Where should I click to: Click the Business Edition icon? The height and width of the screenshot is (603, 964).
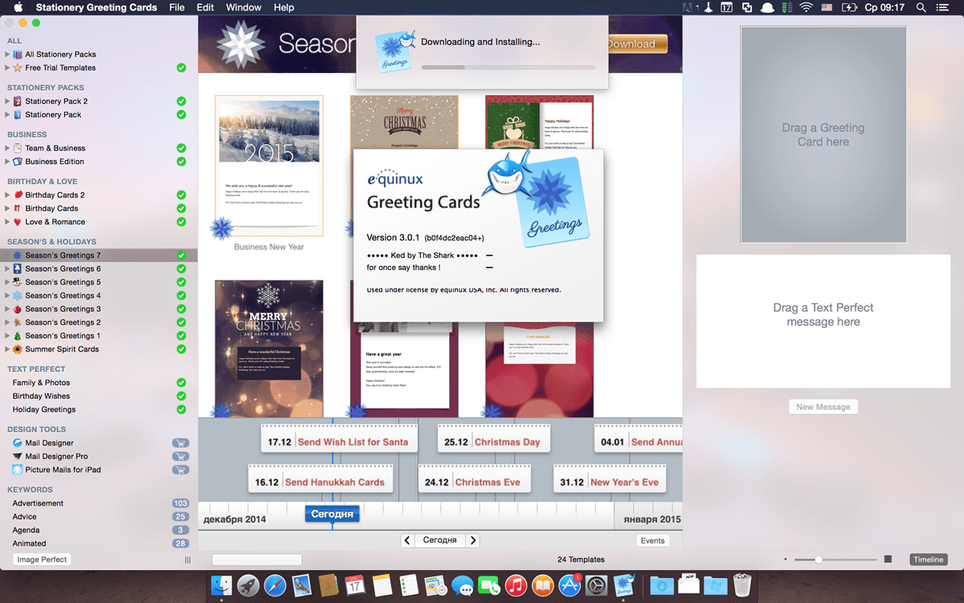[x=18, y=162]
